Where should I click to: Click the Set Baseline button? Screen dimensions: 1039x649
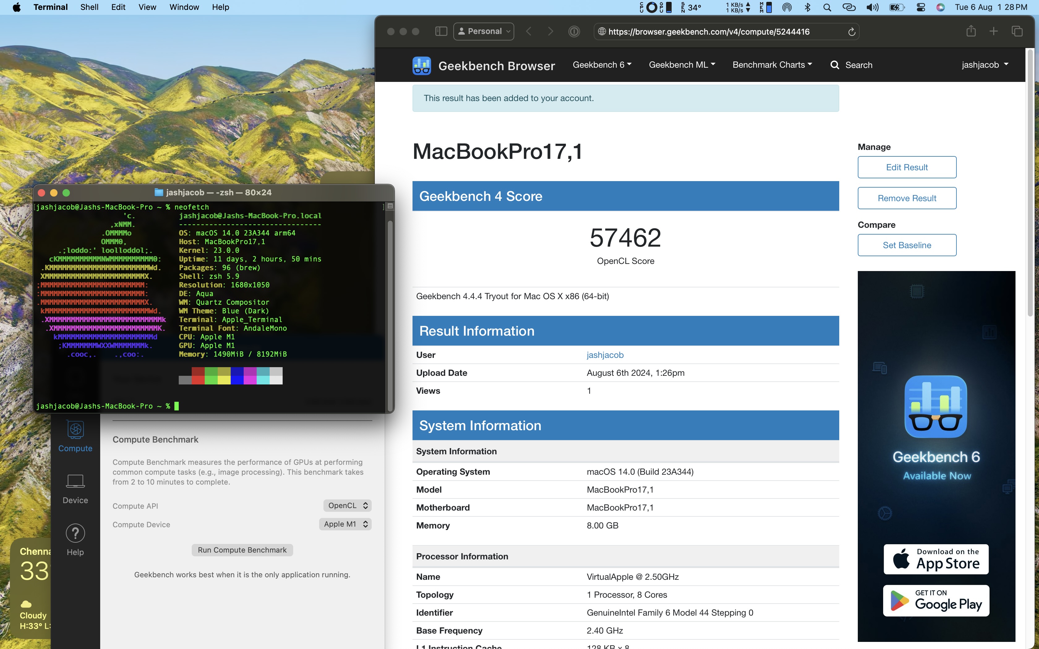[x=907, y=245]
